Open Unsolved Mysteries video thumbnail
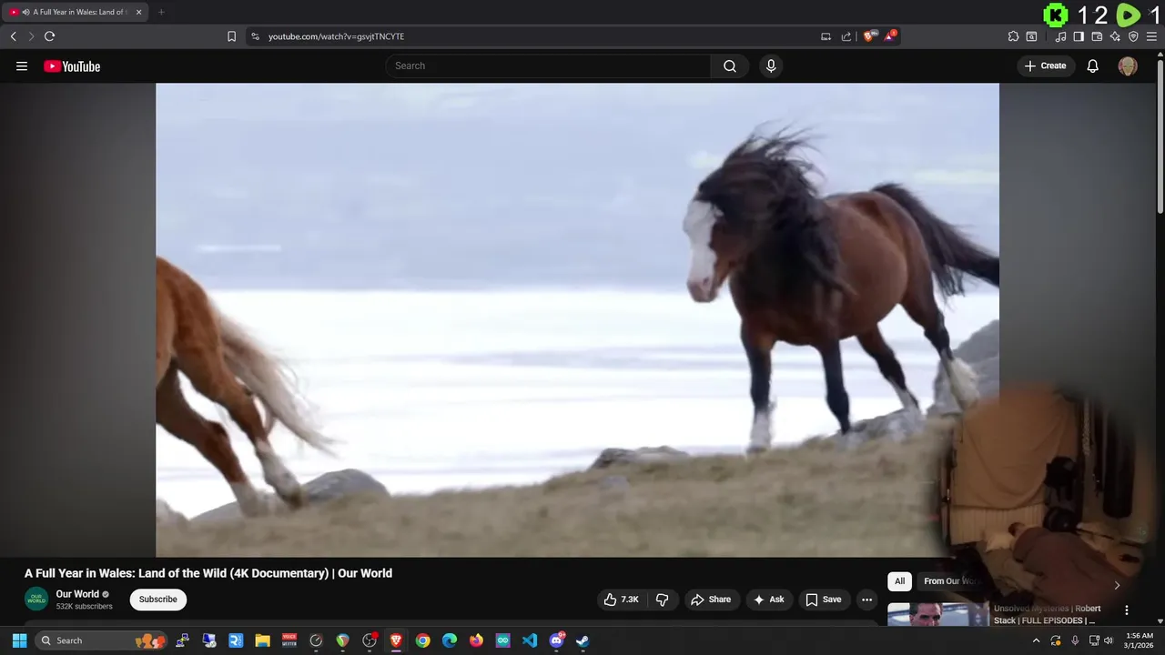 coord(938,615)
